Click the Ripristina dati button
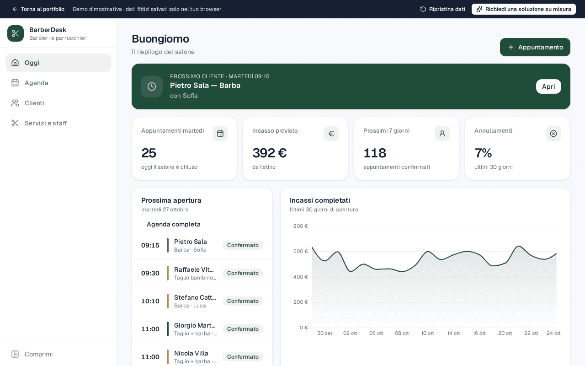585x366 pixels. tap(442, 9)
